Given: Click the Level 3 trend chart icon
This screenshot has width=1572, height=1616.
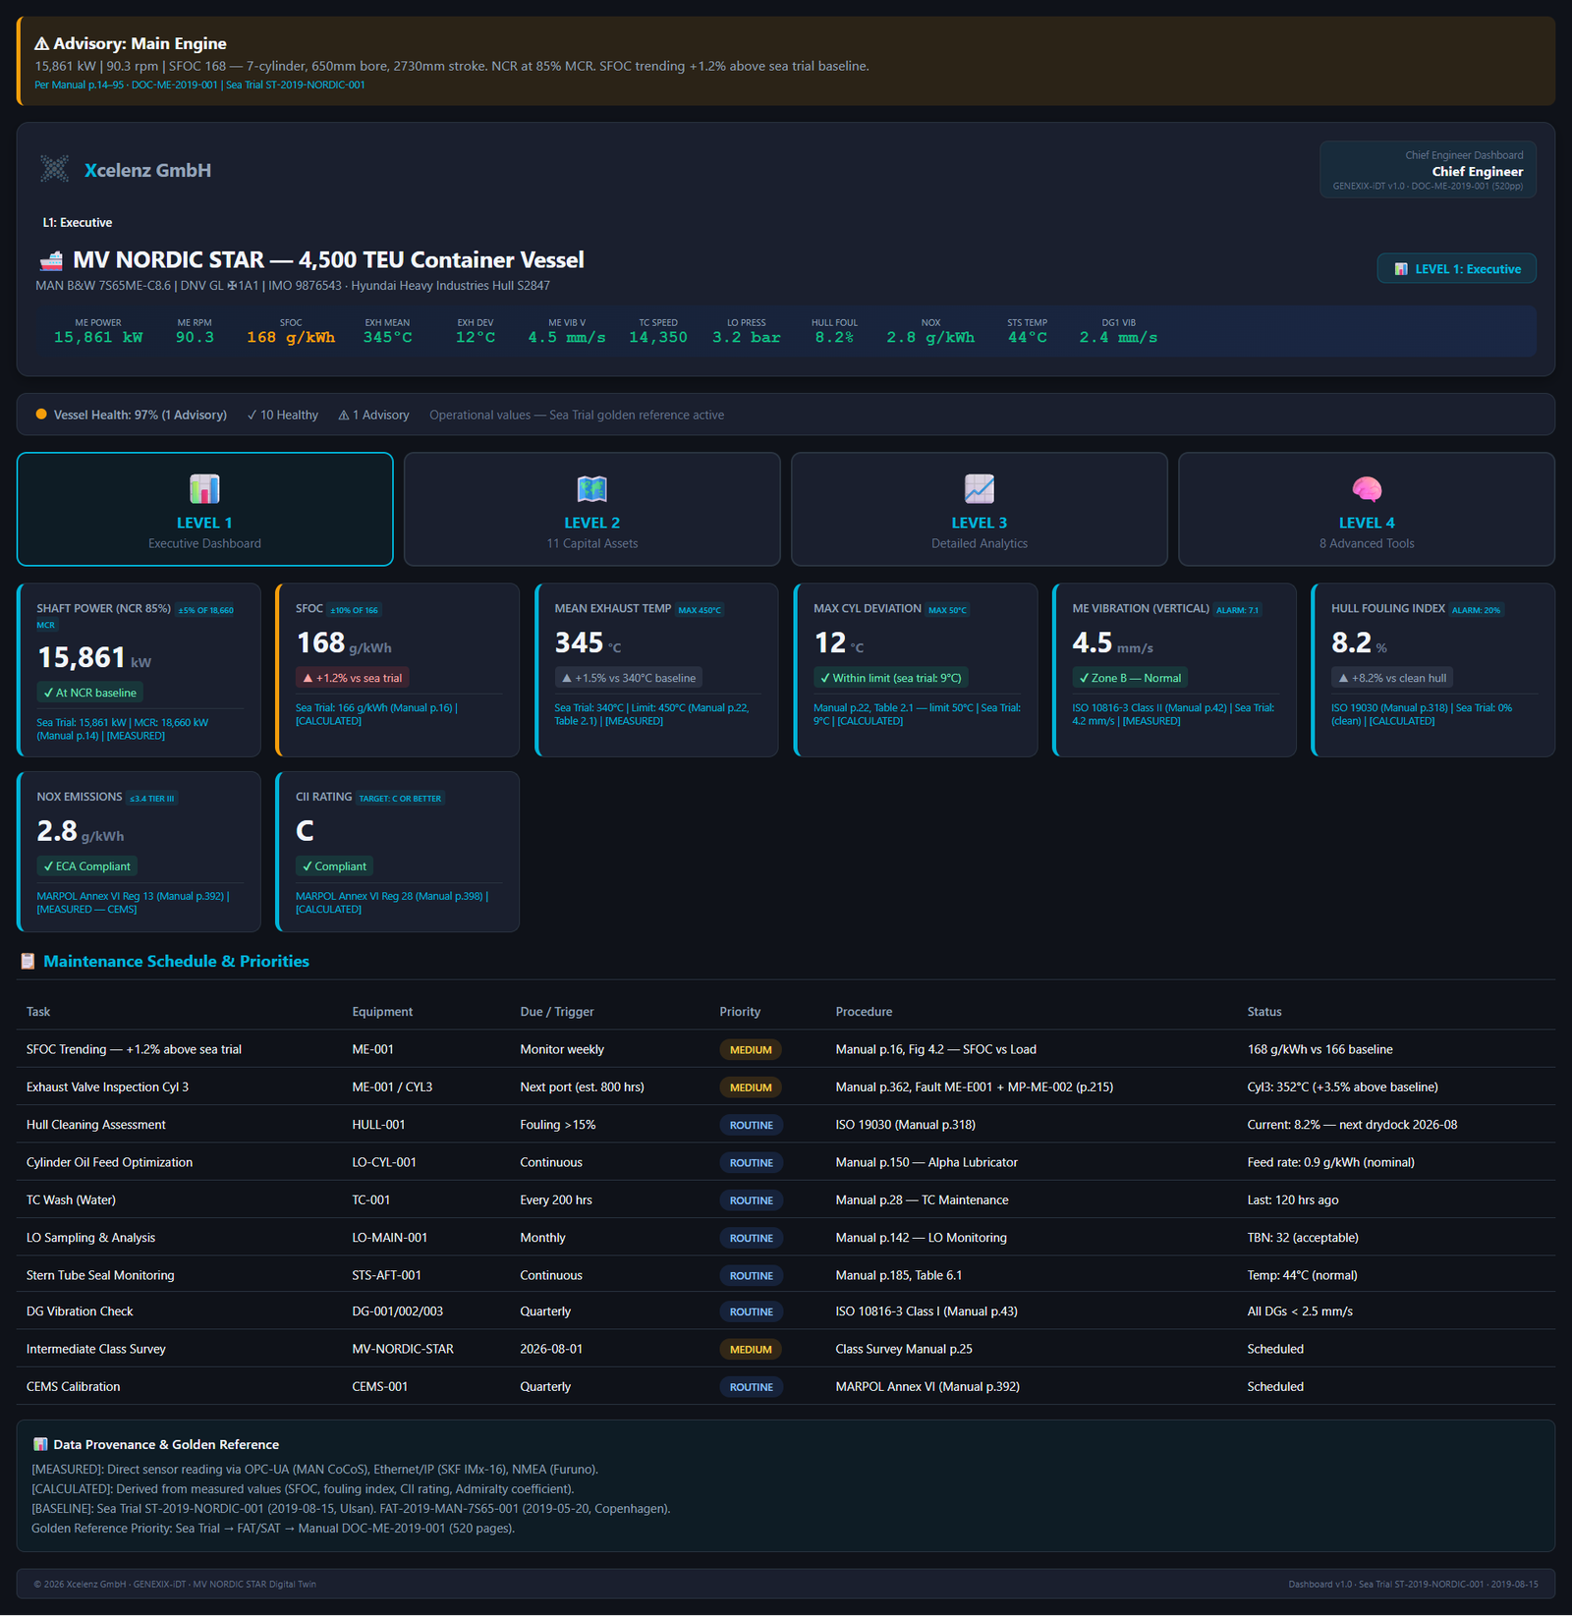Looking at the screenshot, I should coord(980,488).
